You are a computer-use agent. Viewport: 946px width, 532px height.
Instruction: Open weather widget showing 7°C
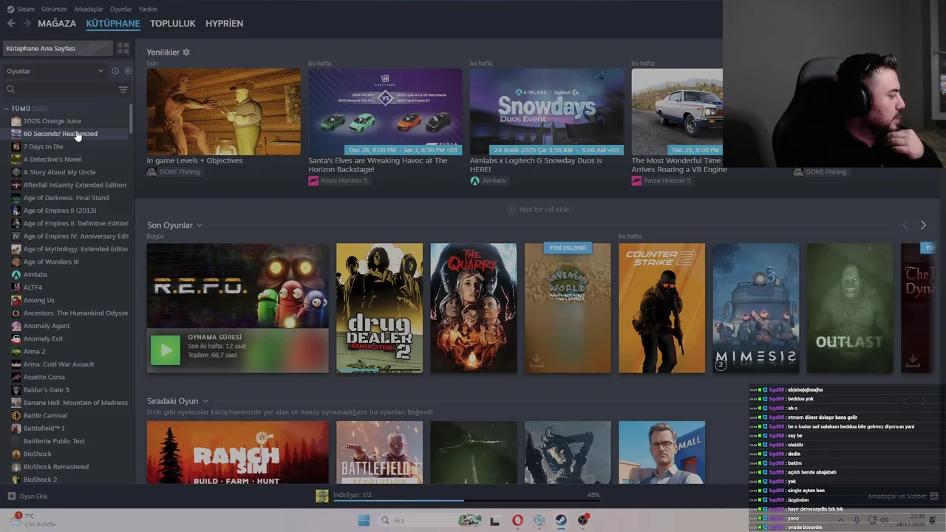point(31,519)
